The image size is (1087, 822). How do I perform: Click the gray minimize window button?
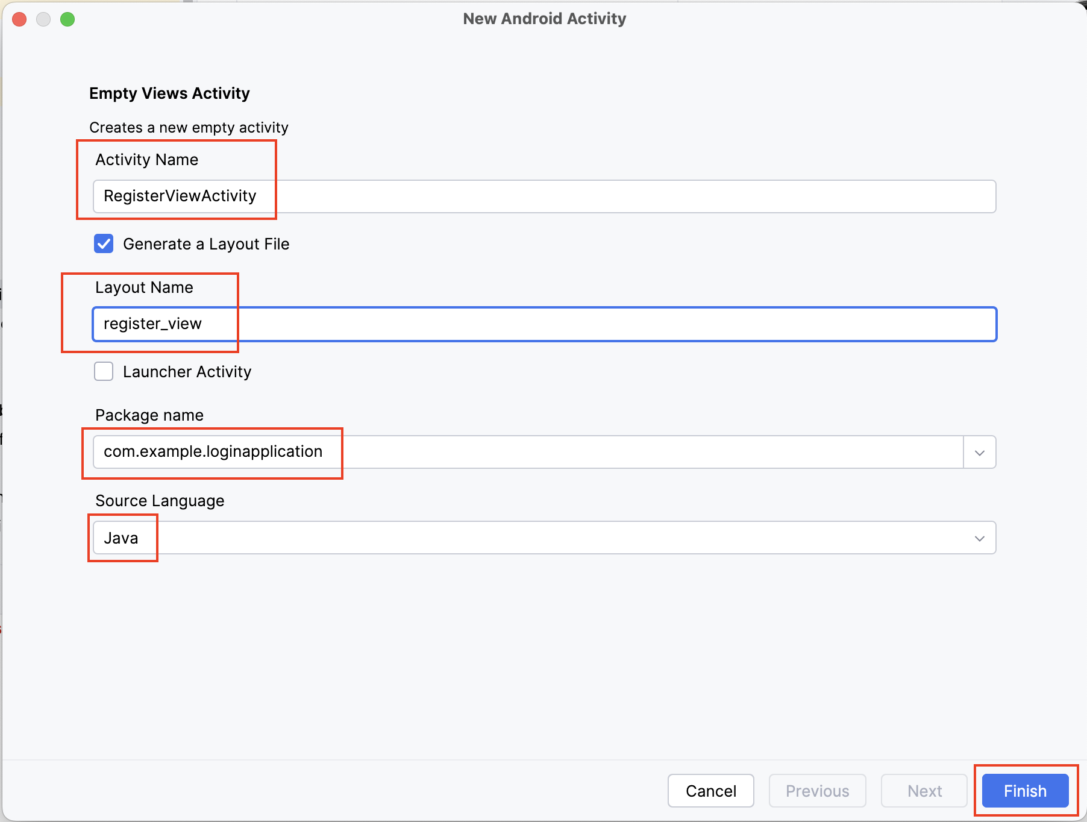pos(43,19)
